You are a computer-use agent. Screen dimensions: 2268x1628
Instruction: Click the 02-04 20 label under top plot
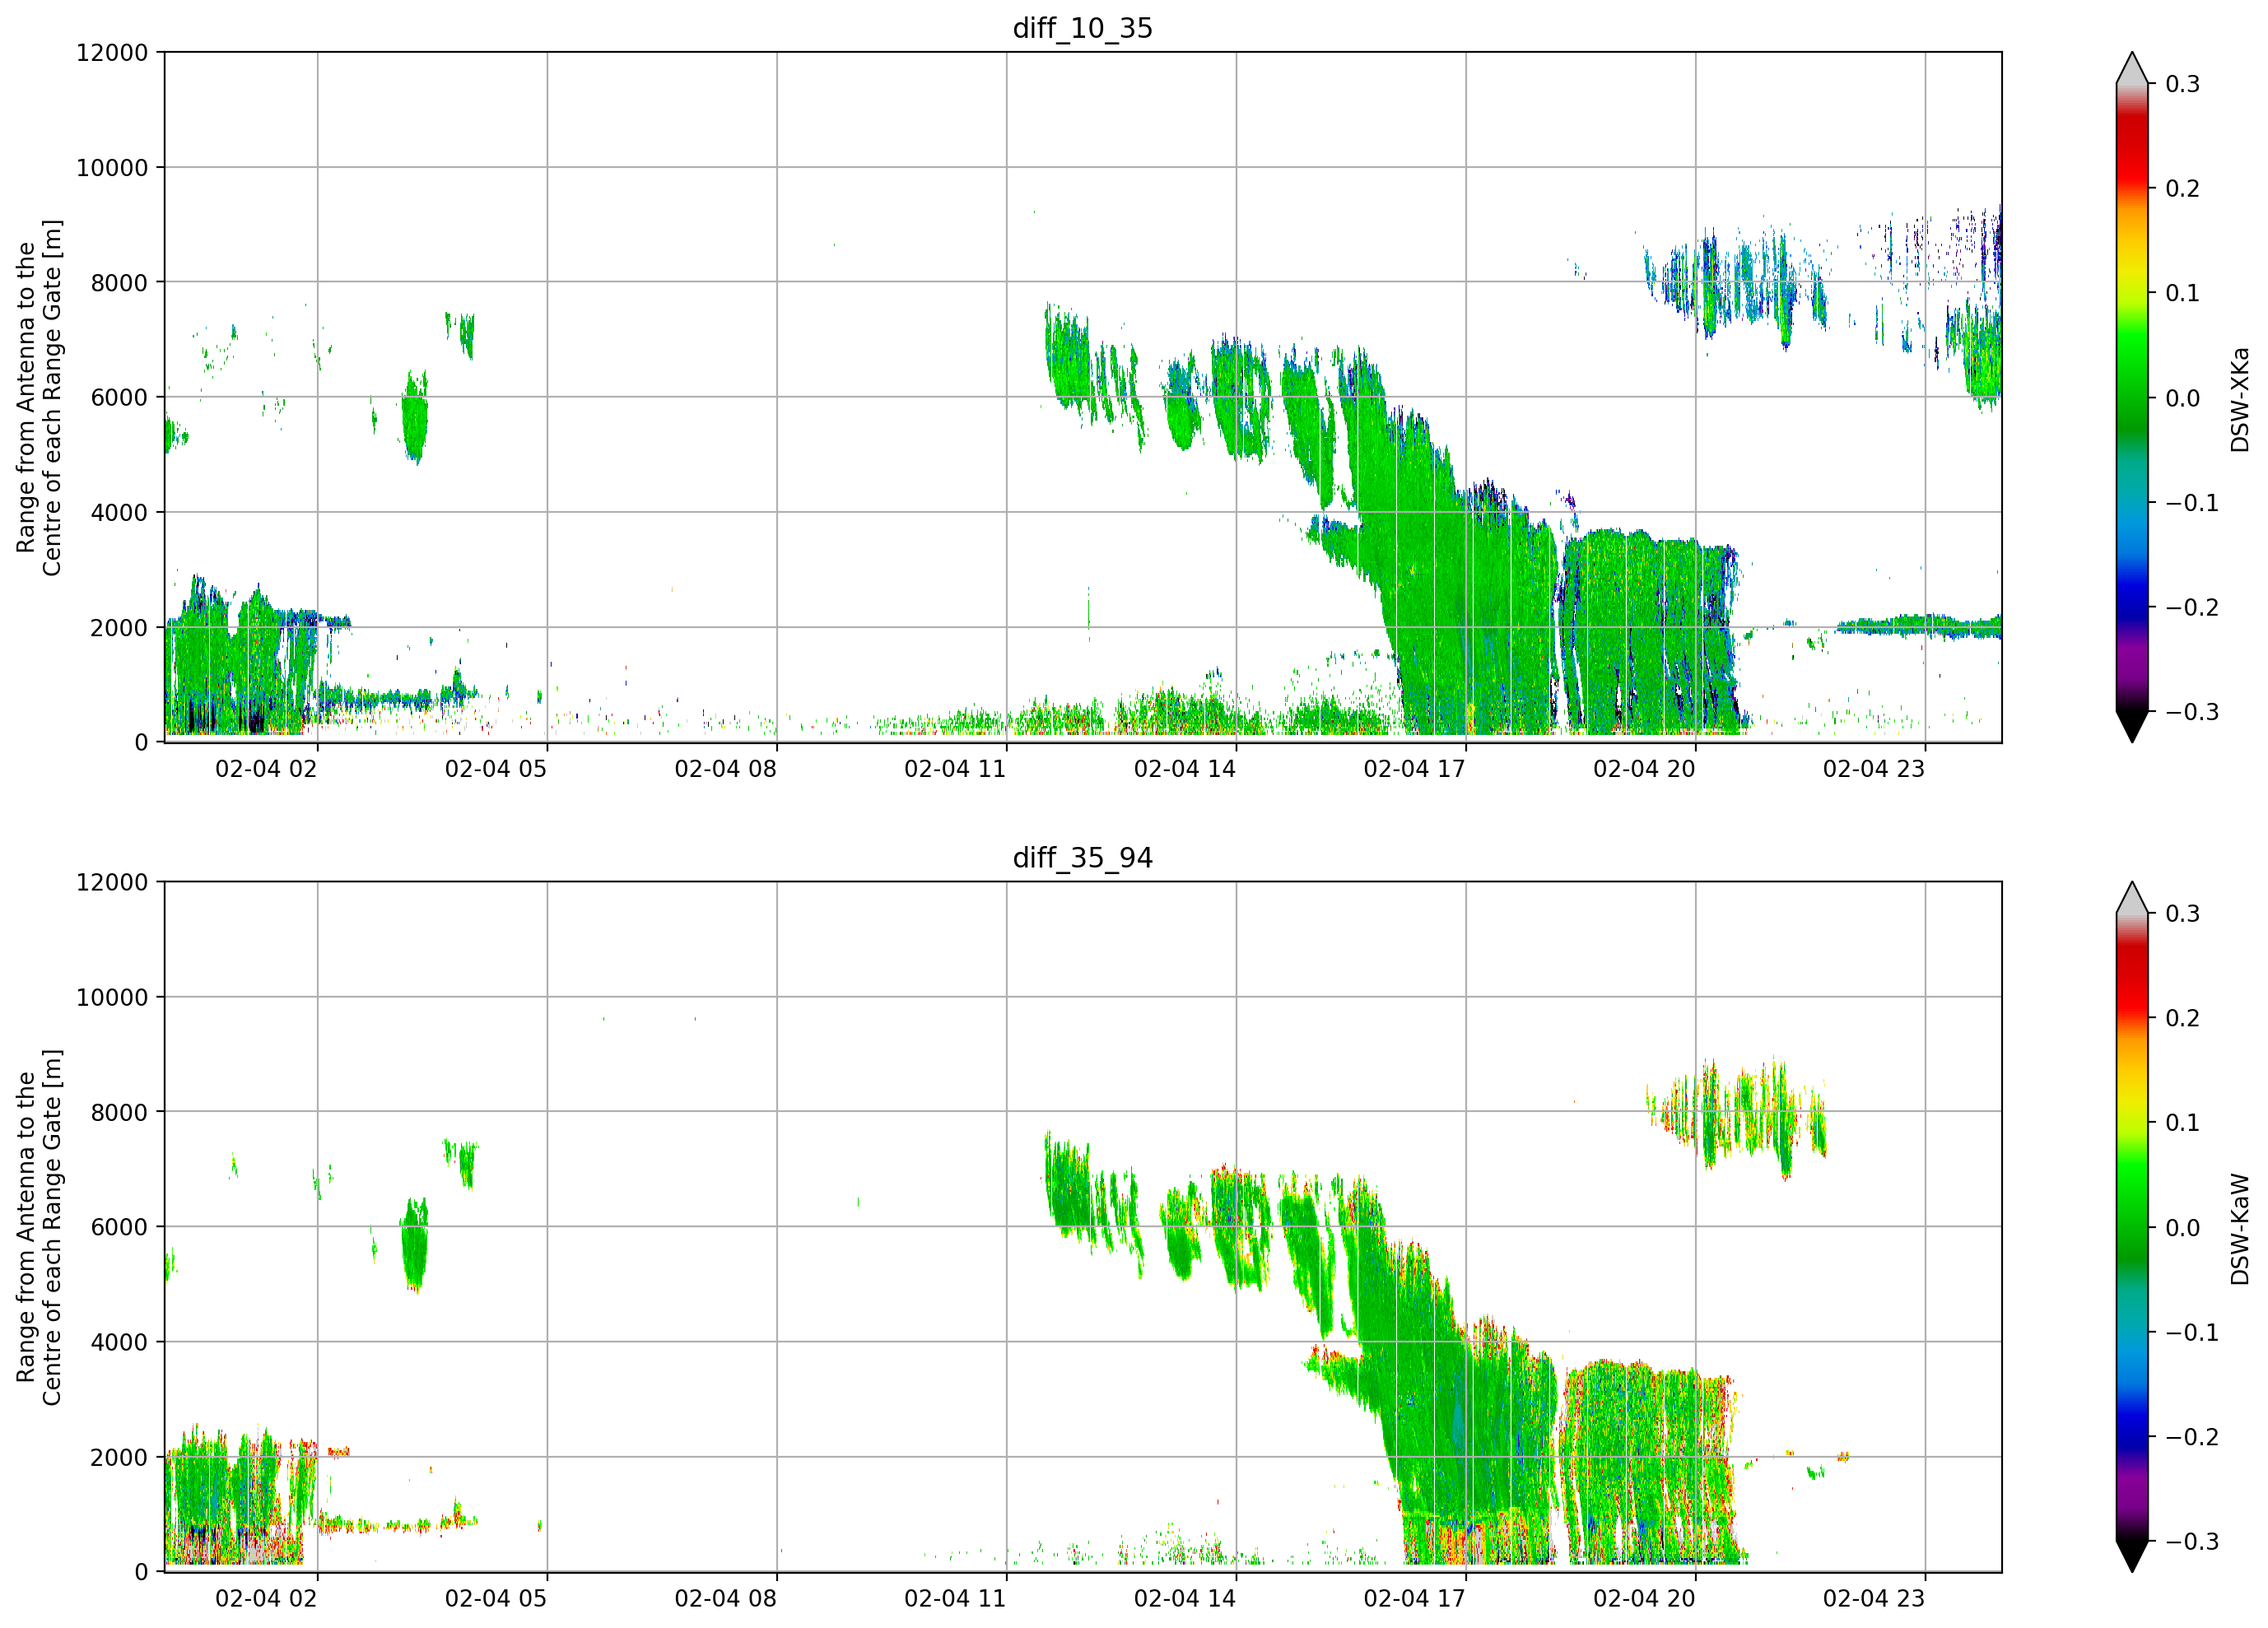coord(1644,769)
